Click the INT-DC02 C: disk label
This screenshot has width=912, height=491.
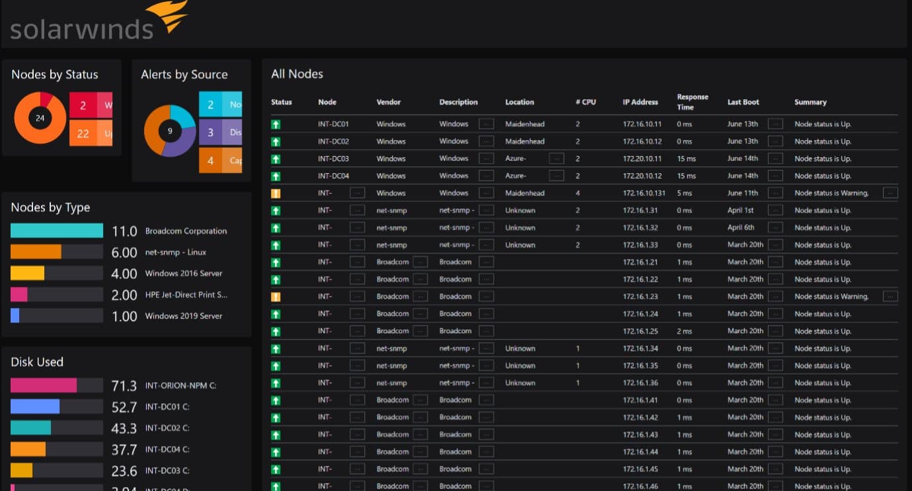click(167, 428)
